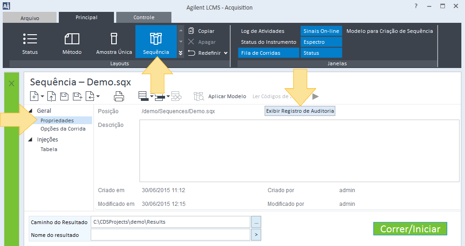The image size is (465, 246).
Task: Select Propriedades in the tree
Action: tap(57, 120)
